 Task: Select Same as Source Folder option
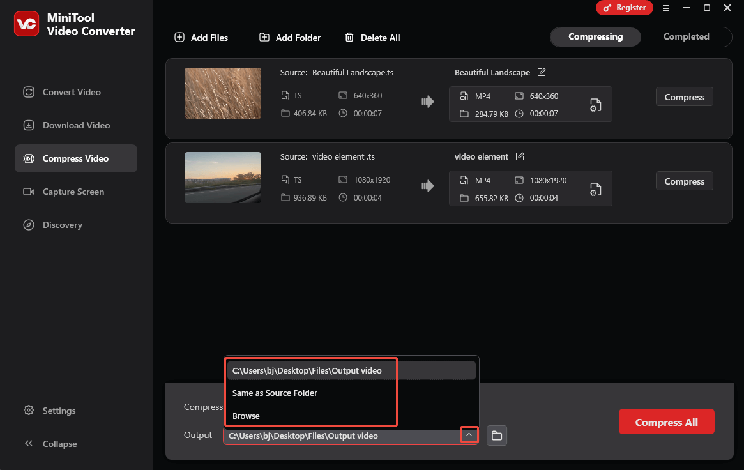tap(351, 393)
